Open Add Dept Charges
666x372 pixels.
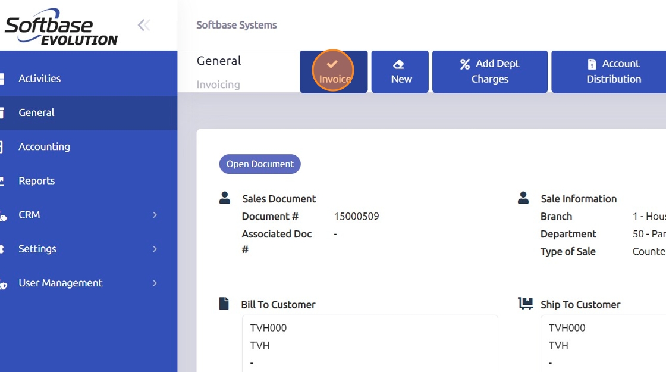(490, 71)
